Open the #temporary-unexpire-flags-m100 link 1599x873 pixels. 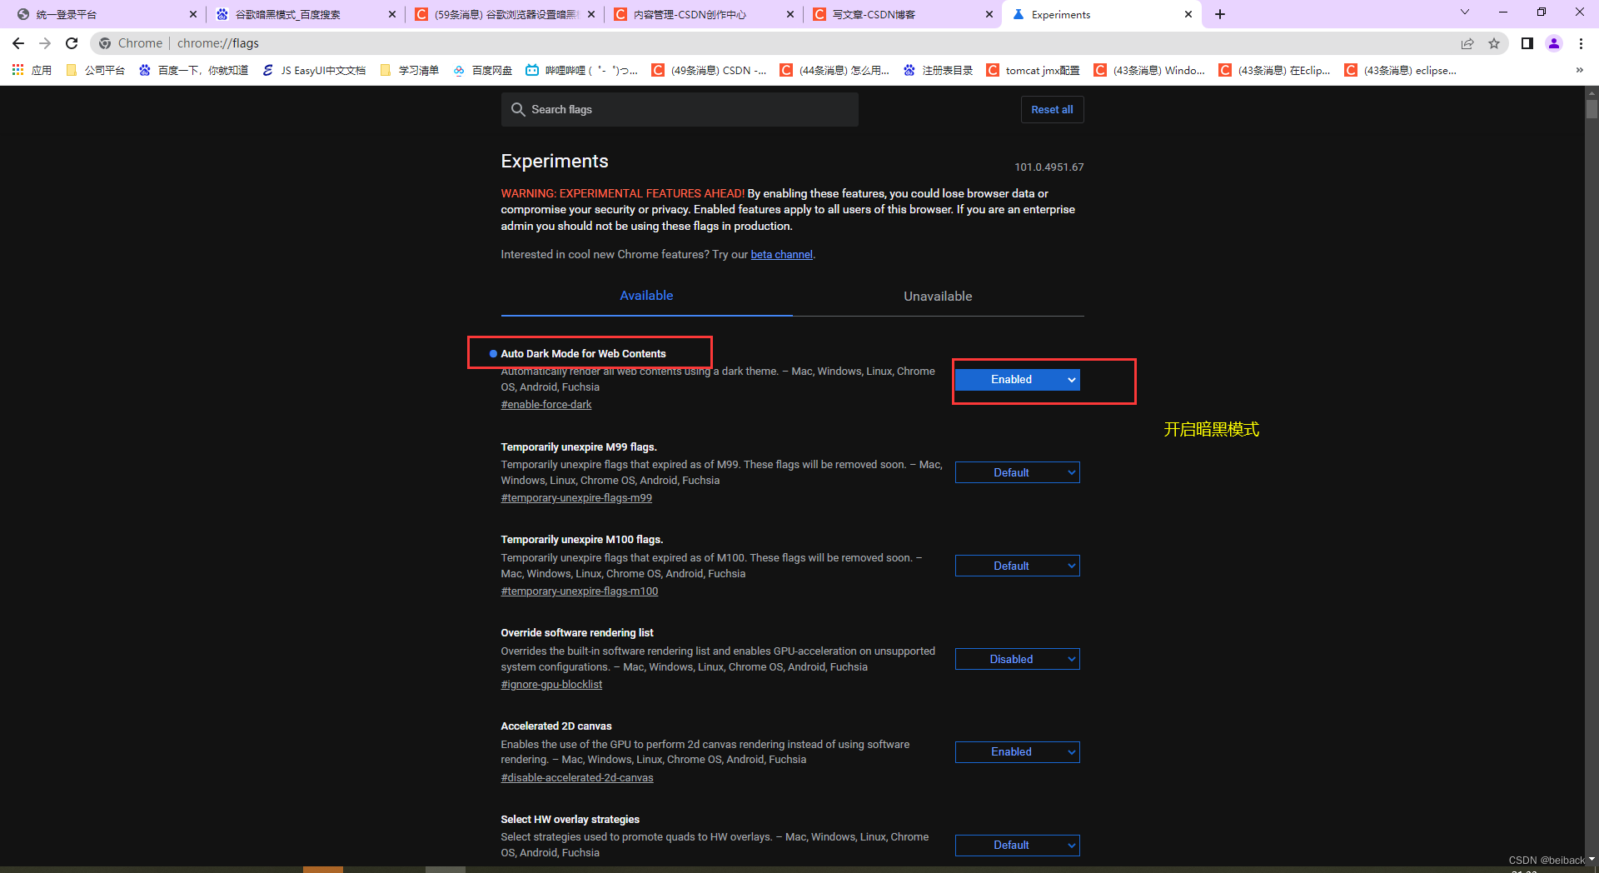[x=580, y=591]
